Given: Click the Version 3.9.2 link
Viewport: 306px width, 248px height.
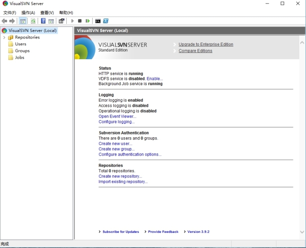Looking at the screenshot, I should click(198, 232).
